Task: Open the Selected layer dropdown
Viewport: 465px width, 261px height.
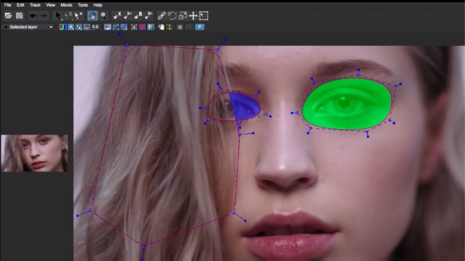Action: pyautogui.click(x=29, y=27)
